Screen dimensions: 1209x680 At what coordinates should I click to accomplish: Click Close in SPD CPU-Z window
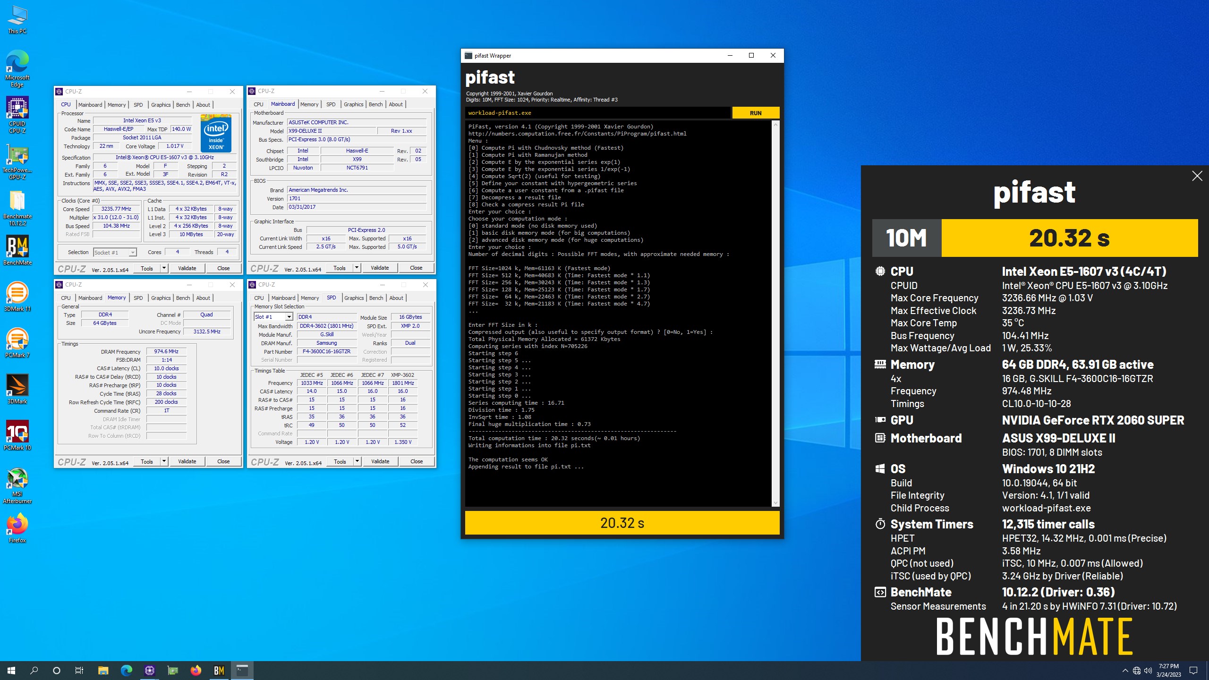417,461
